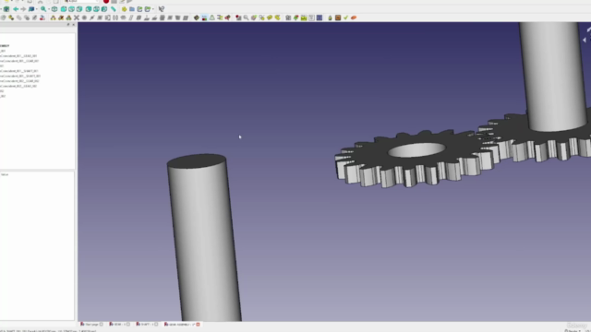Create a new part with yellow icon

click(x=124, y=9)
